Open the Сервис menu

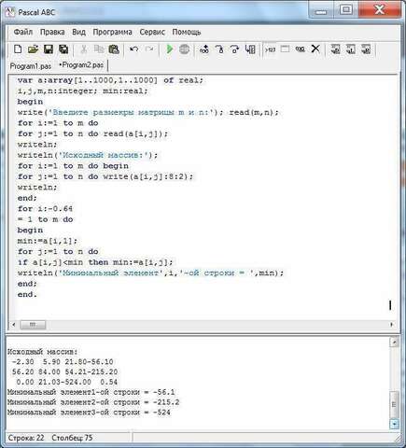[x=152, y=32]
